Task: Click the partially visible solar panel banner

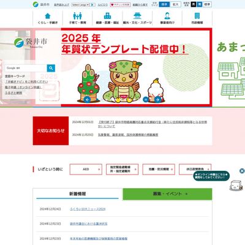Action: (228, 67)
